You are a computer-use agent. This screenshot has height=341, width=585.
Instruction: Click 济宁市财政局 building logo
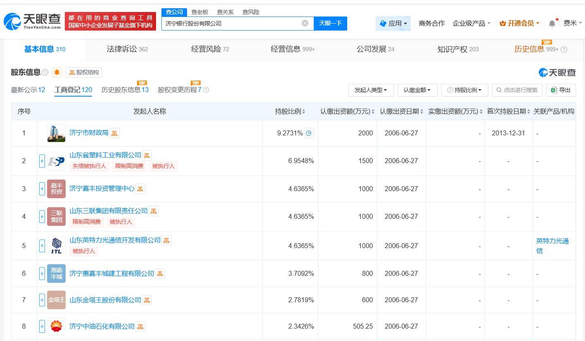click(56, 133)
